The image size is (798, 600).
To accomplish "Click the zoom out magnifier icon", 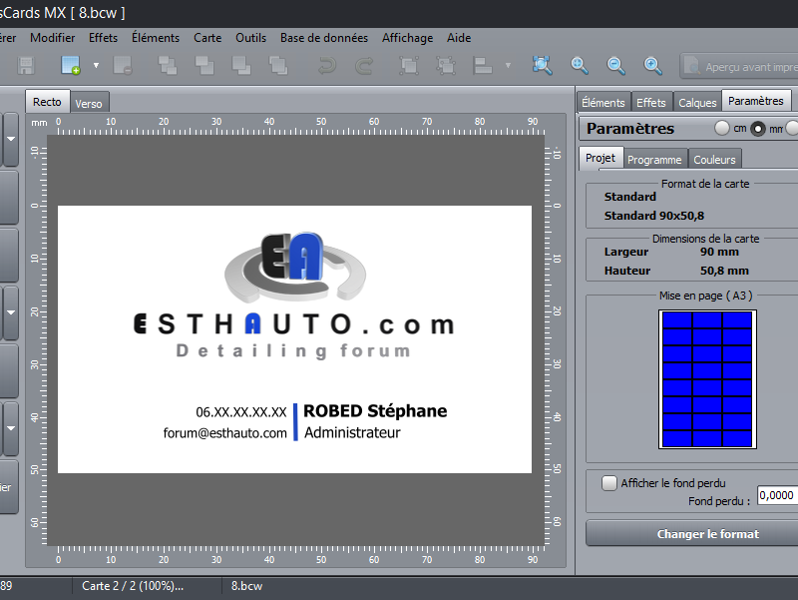I will click(x=615, y=66).
